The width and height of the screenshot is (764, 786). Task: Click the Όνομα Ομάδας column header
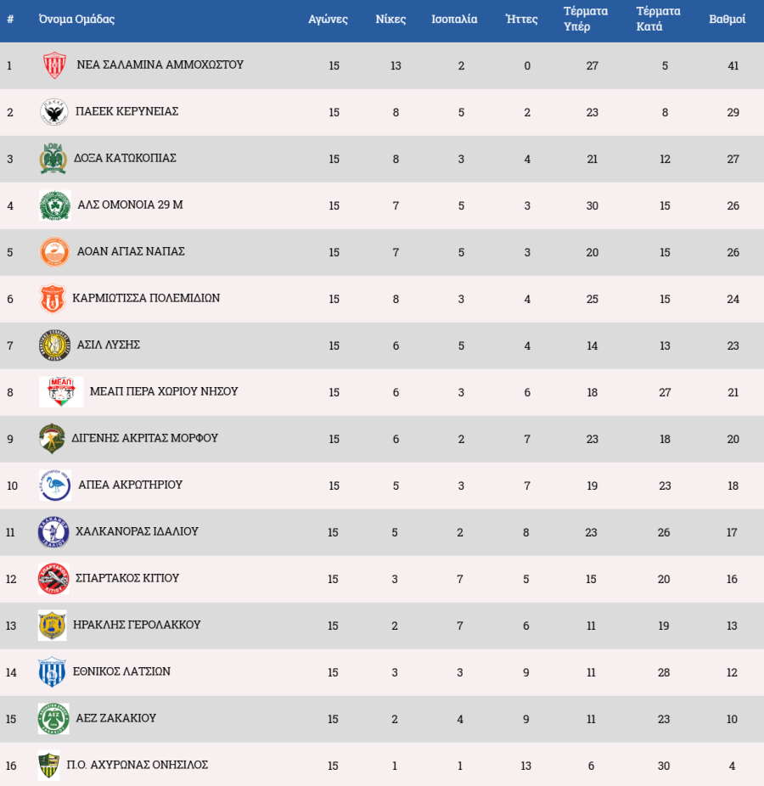76,20
